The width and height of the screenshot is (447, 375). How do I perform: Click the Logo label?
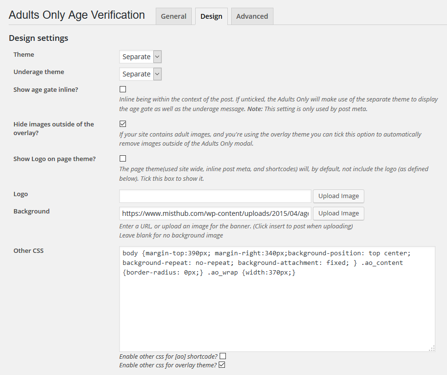click(x=21, y=194)
